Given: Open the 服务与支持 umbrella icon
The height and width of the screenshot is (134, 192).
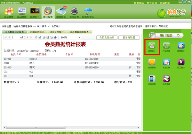Looking at the screenshot, I should 88,12.
